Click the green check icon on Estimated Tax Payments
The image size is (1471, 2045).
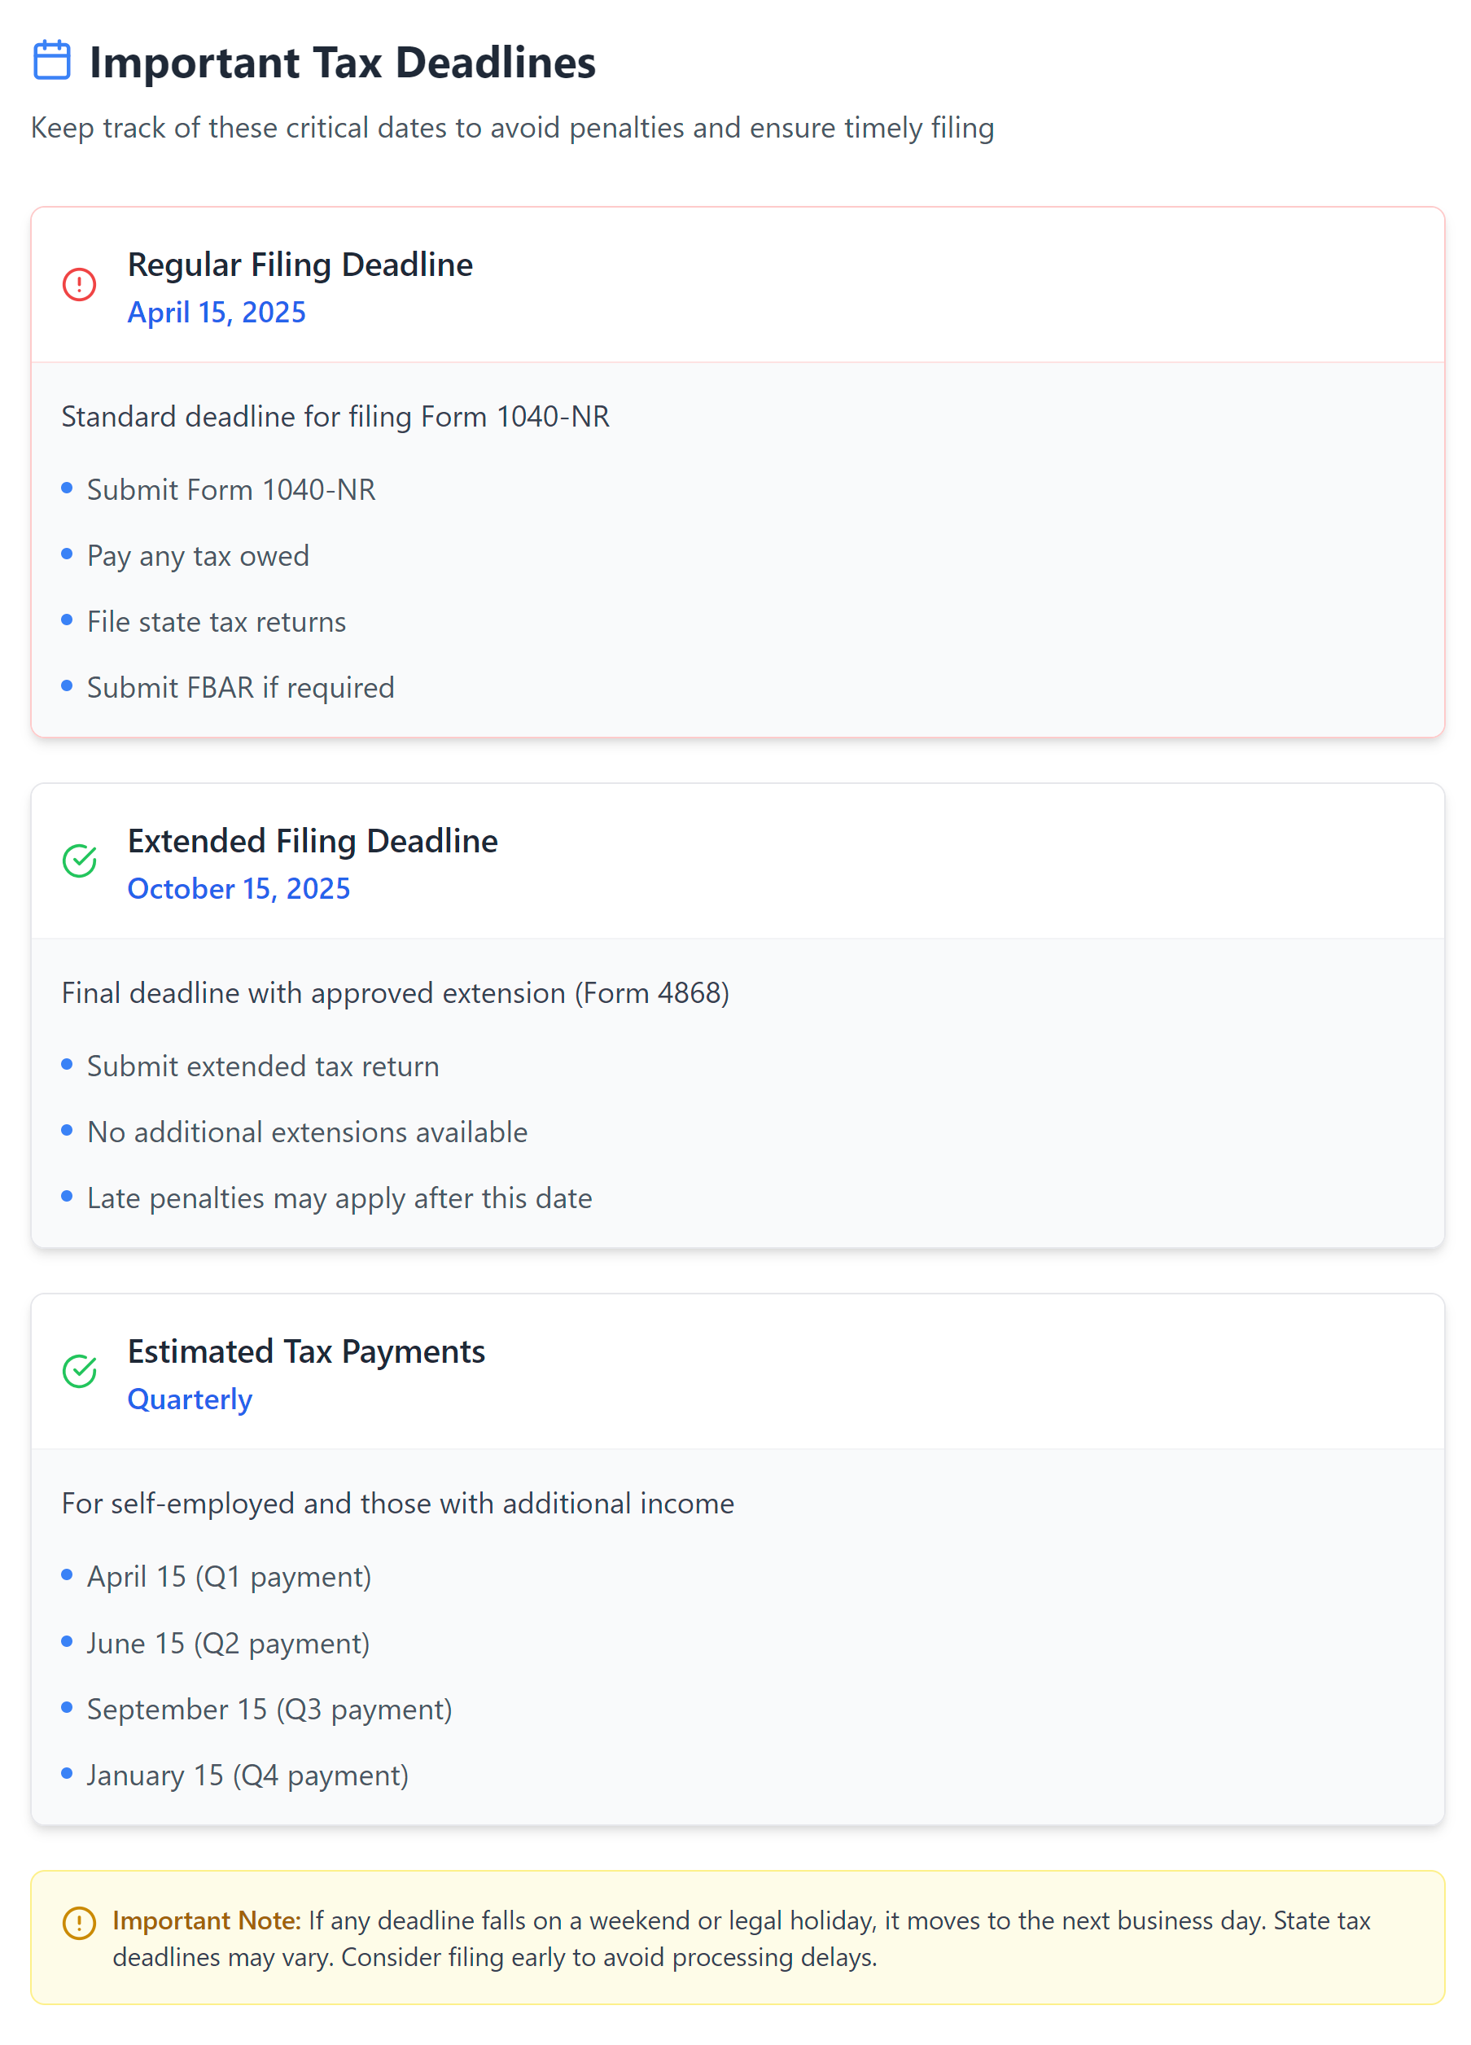click(x=79, y=1371)
